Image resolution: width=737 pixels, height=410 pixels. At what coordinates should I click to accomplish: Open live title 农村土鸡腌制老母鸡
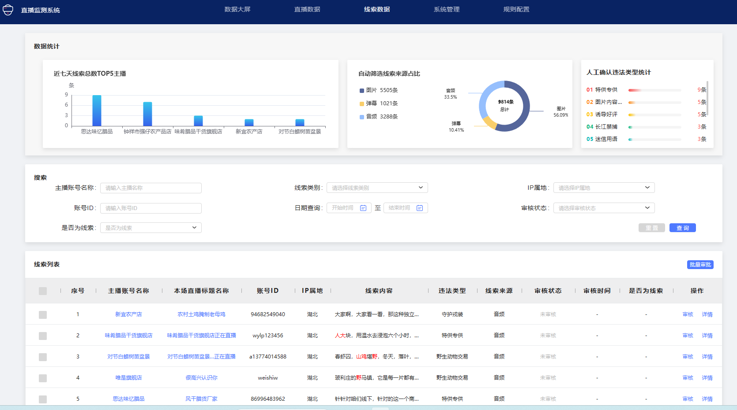[201, 314]
